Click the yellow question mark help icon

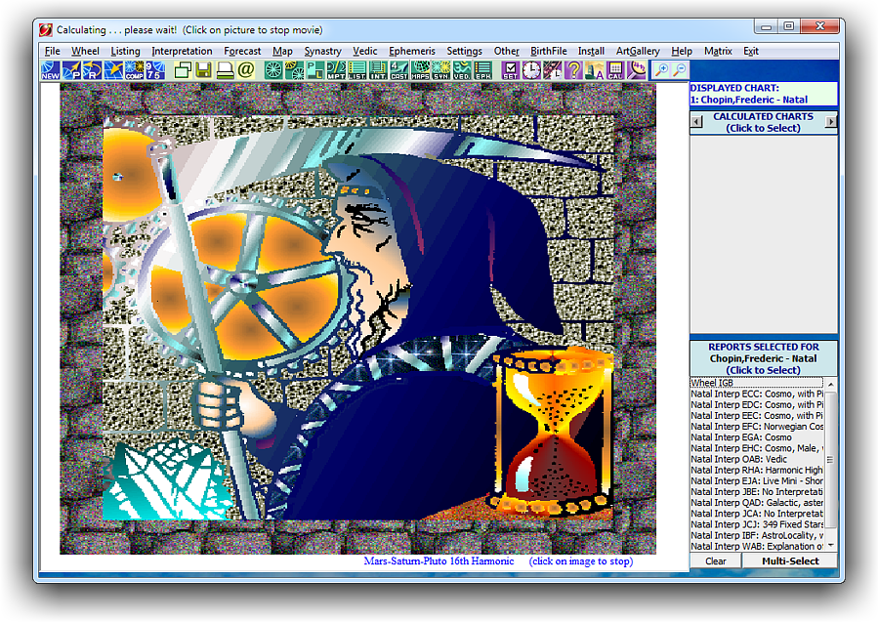(x=573, y=70)
